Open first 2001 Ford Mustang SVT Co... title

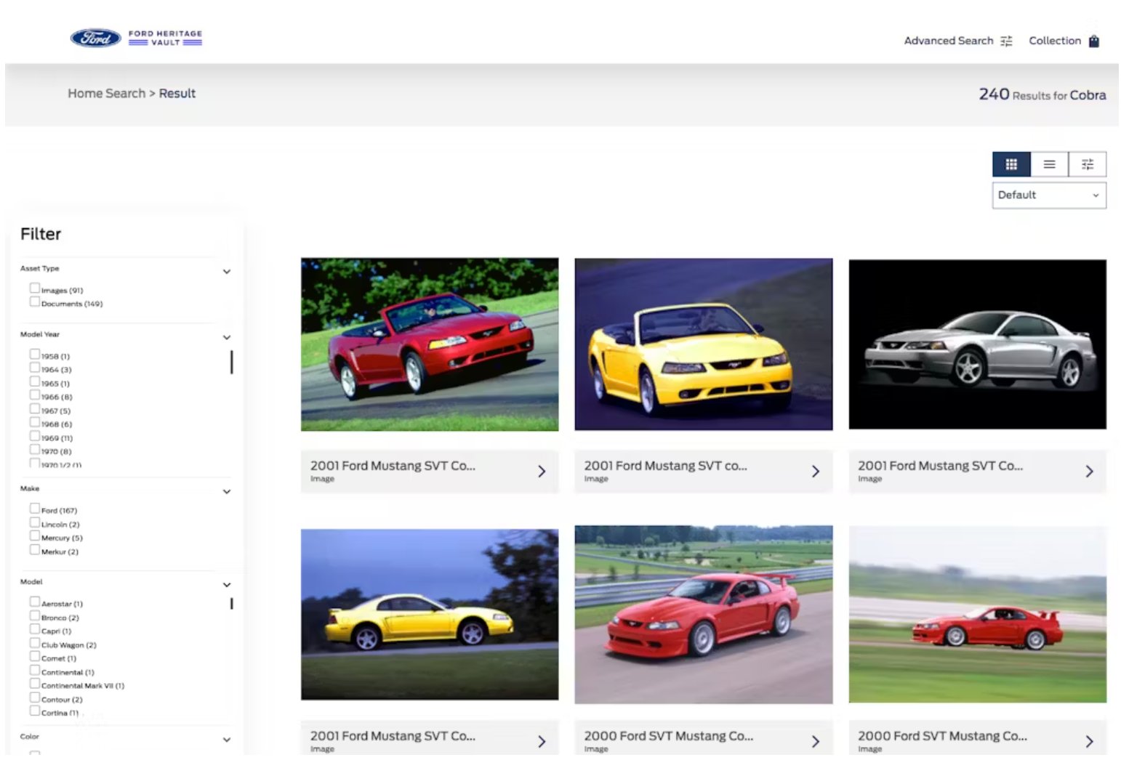click(393, 466)
